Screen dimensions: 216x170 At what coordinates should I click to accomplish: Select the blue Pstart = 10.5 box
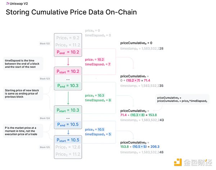[x=68, y=139]
